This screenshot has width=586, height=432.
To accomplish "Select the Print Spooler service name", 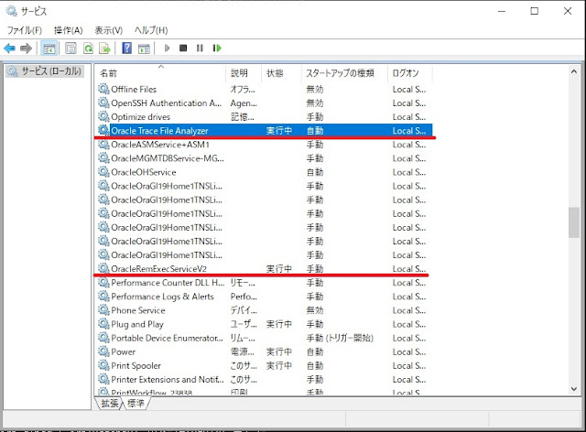I will (136, 366).
